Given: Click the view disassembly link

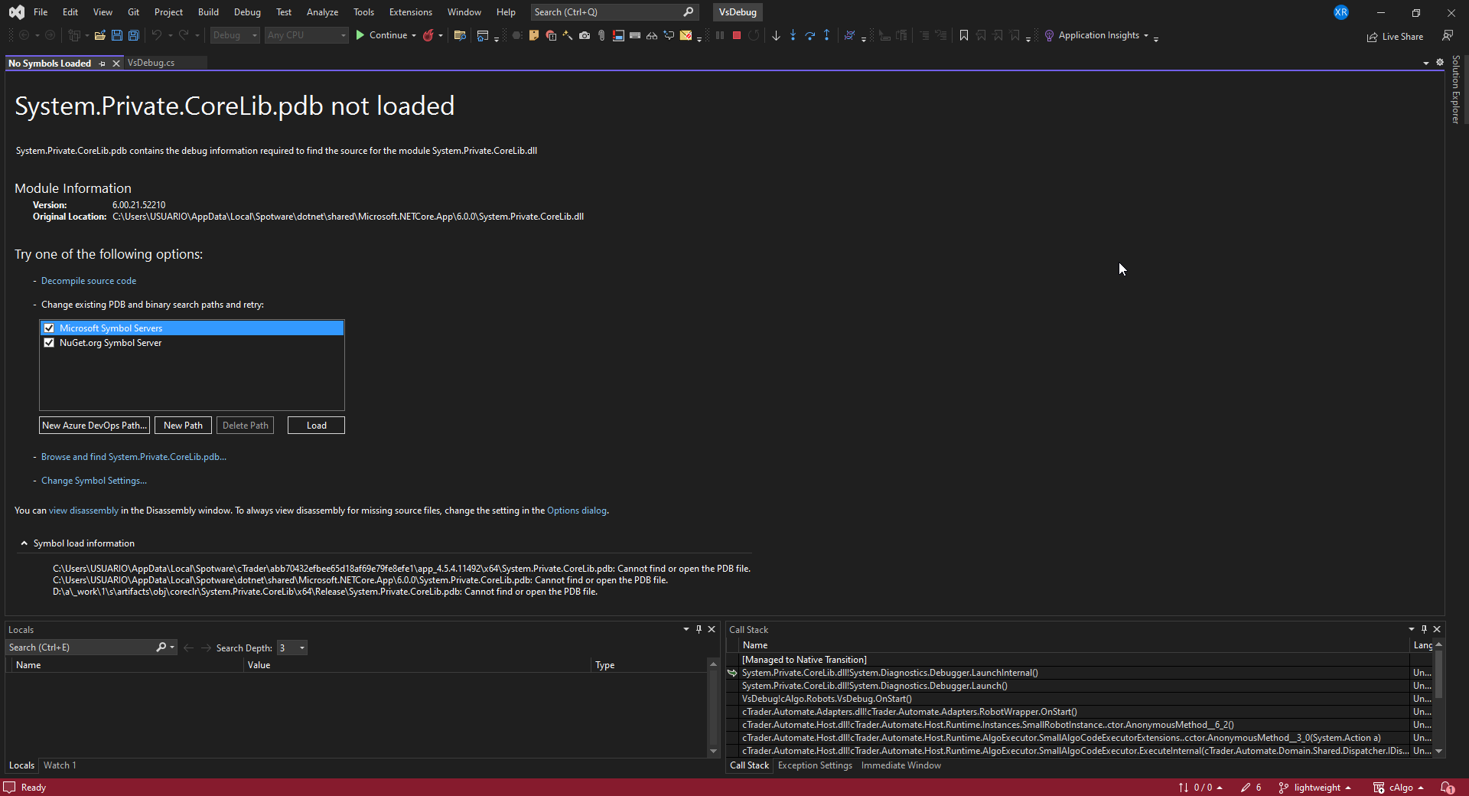Looking at the screenshot, I should click(83, 511).
